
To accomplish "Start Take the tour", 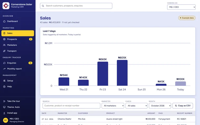I will (18, 101).
